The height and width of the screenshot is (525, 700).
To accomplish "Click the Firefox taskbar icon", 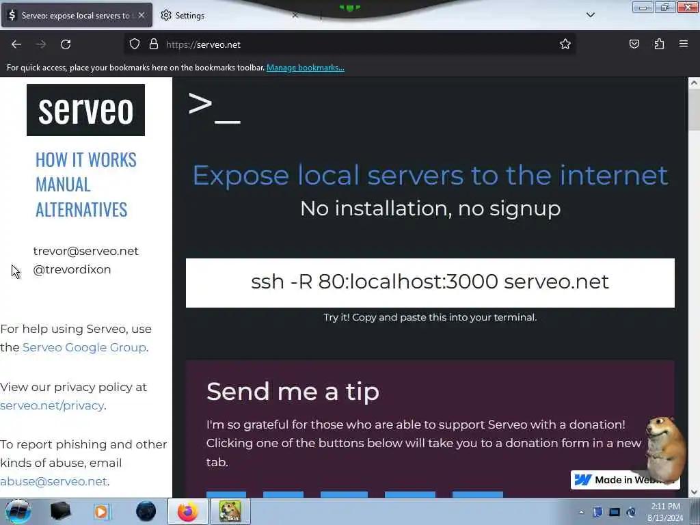I will coord(188,511).
